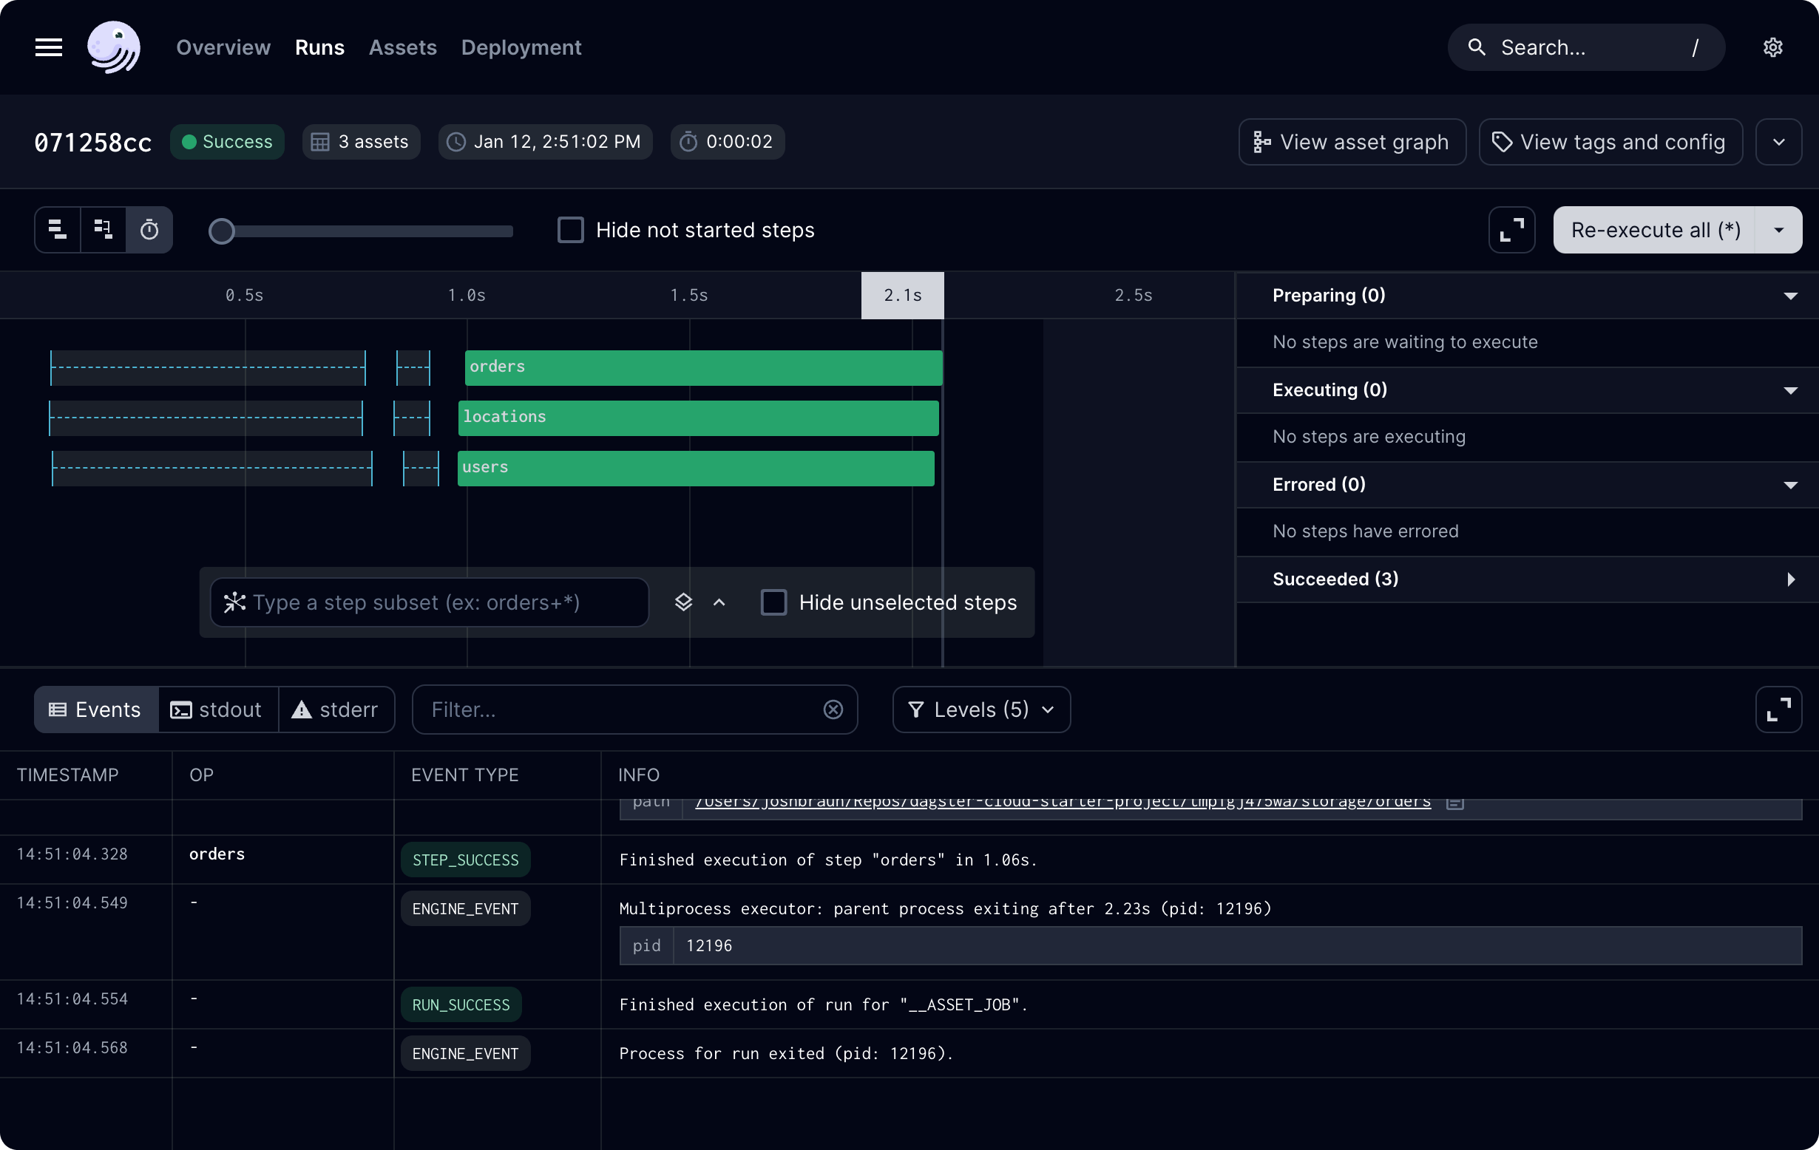Screen dimensions: 1819x1150
Task: Click the Gantt zoom slider handle
Action: pos(221,231)
